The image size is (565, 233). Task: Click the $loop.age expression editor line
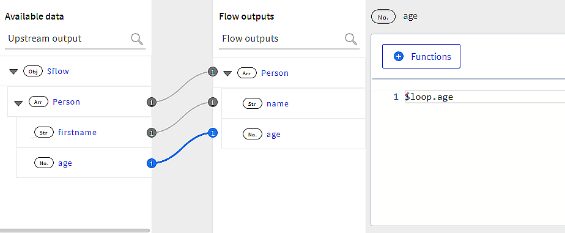[485, 97]
